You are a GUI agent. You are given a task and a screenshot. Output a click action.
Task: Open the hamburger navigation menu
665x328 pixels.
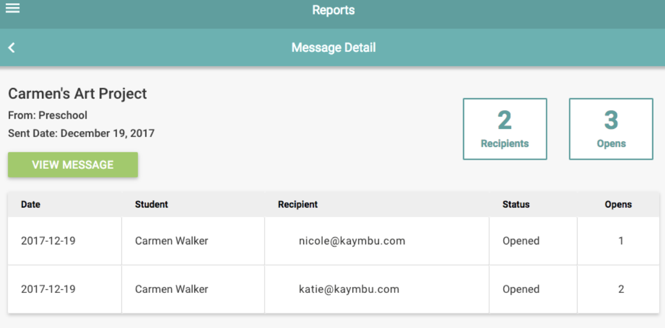point(12,8)
